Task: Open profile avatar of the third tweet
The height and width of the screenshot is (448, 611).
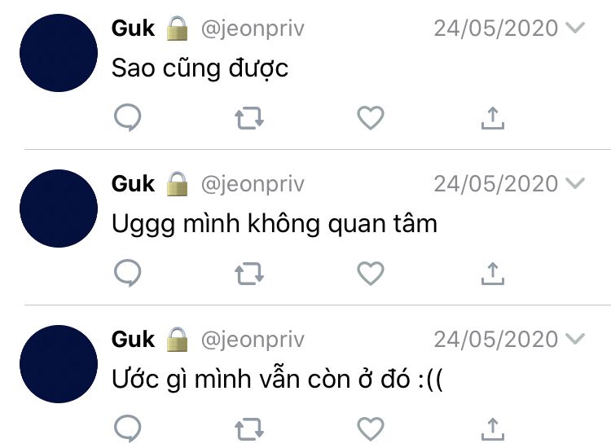Action: 59,364
